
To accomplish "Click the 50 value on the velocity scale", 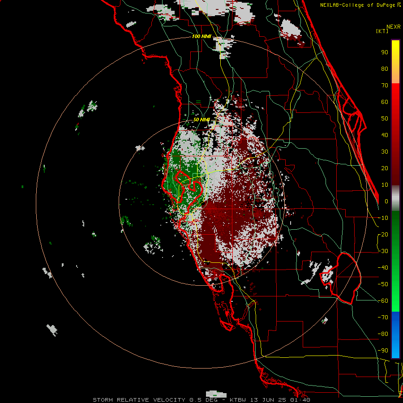I will pyautogui.click(x=385, y=119).
